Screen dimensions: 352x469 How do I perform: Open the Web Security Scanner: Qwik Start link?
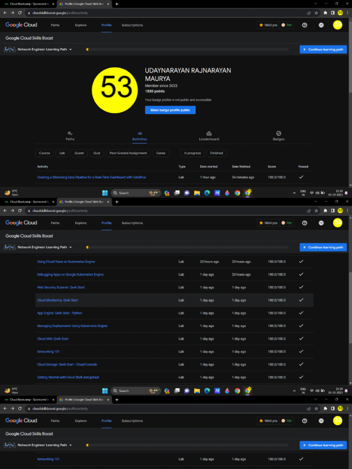(x=61, y=287)
